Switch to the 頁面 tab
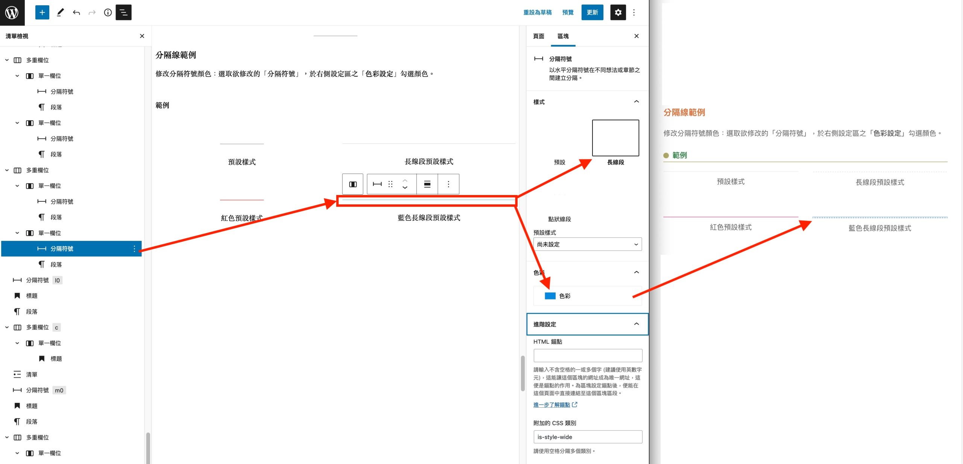Image resolution: width=963 pixels, height=464 pixels. 539,36
